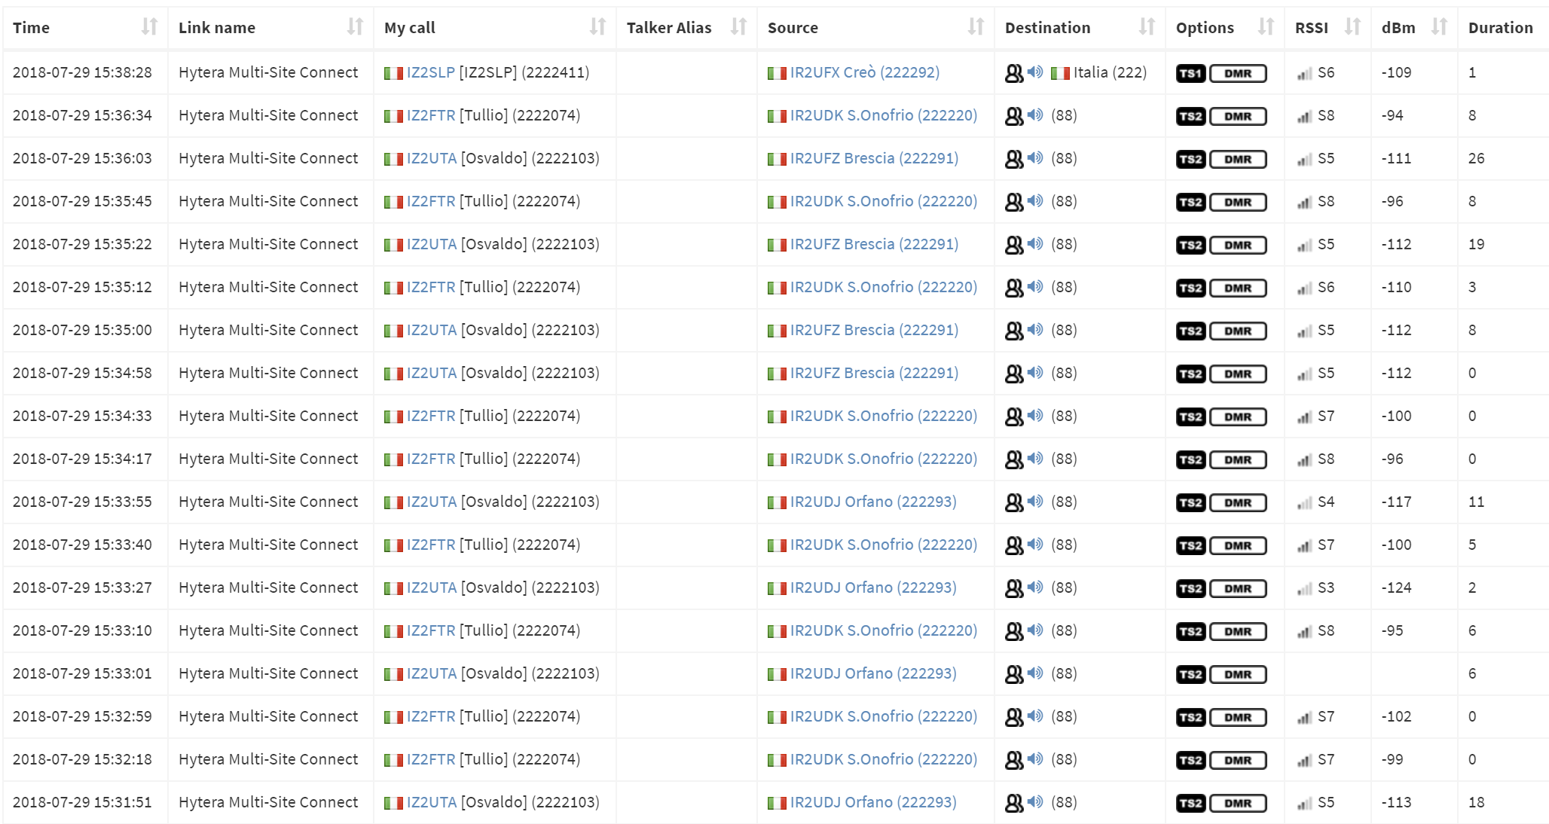Image resolution: width=1549 pixels, height=824 pixels.
Task: Open IR2UDJ Orfano link in the 15:31:51 row
Action: point(873,802)
